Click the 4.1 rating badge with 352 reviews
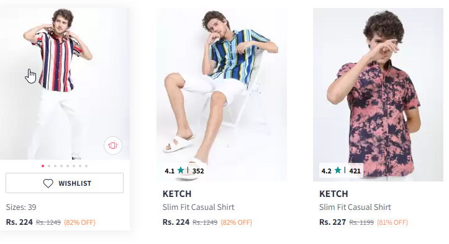The width and height of the screenshot is (449, 244). pos(184,171)
